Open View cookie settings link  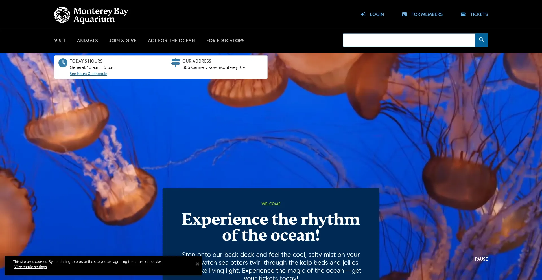pos(30,267)
